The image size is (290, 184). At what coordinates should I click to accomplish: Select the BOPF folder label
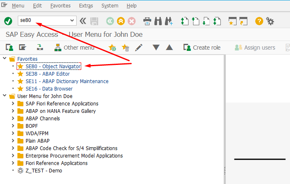[31, 126]
